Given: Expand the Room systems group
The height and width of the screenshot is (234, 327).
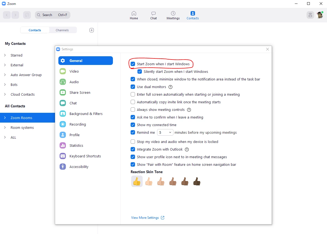Looking at the screenshot, I should point(5,127).
